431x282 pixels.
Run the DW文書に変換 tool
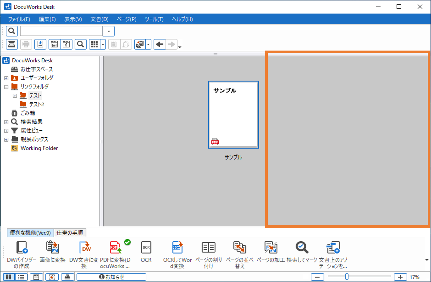click(84, 254)
